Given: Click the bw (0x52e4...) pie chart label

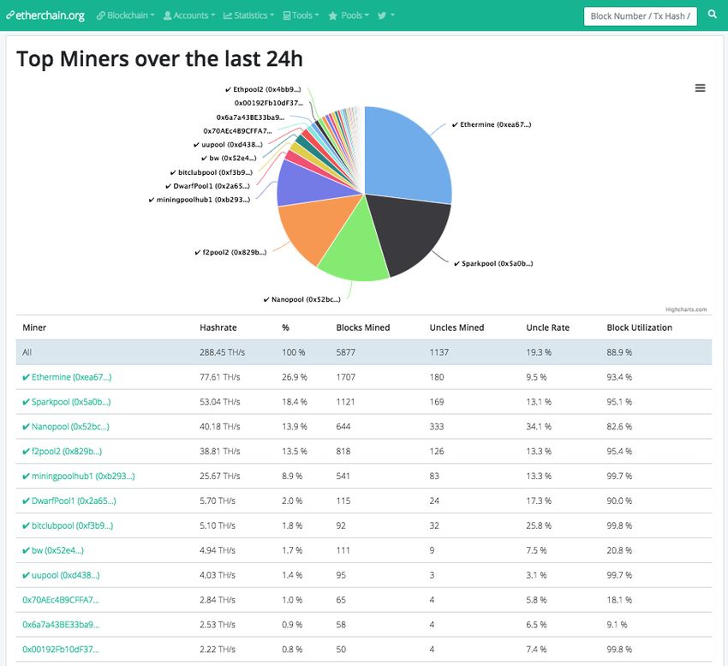Looking at the screenshot, I should [x=229, y=158].
